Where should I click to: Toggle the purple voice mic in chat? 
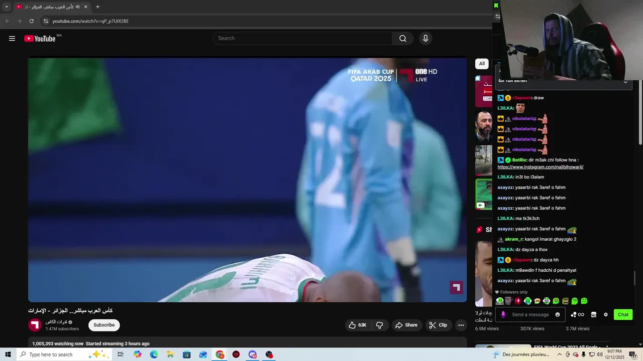503,315
